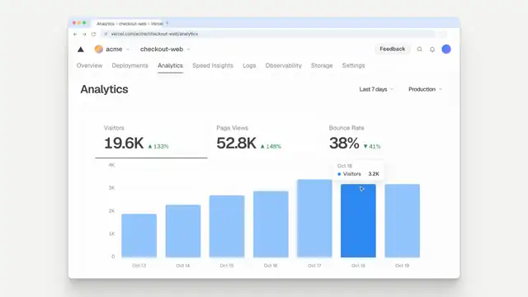The width and height of the screenshot is (528, 297).
Task: Click the Oct 17 bar in chart
Action: click(x=314, y=219)
